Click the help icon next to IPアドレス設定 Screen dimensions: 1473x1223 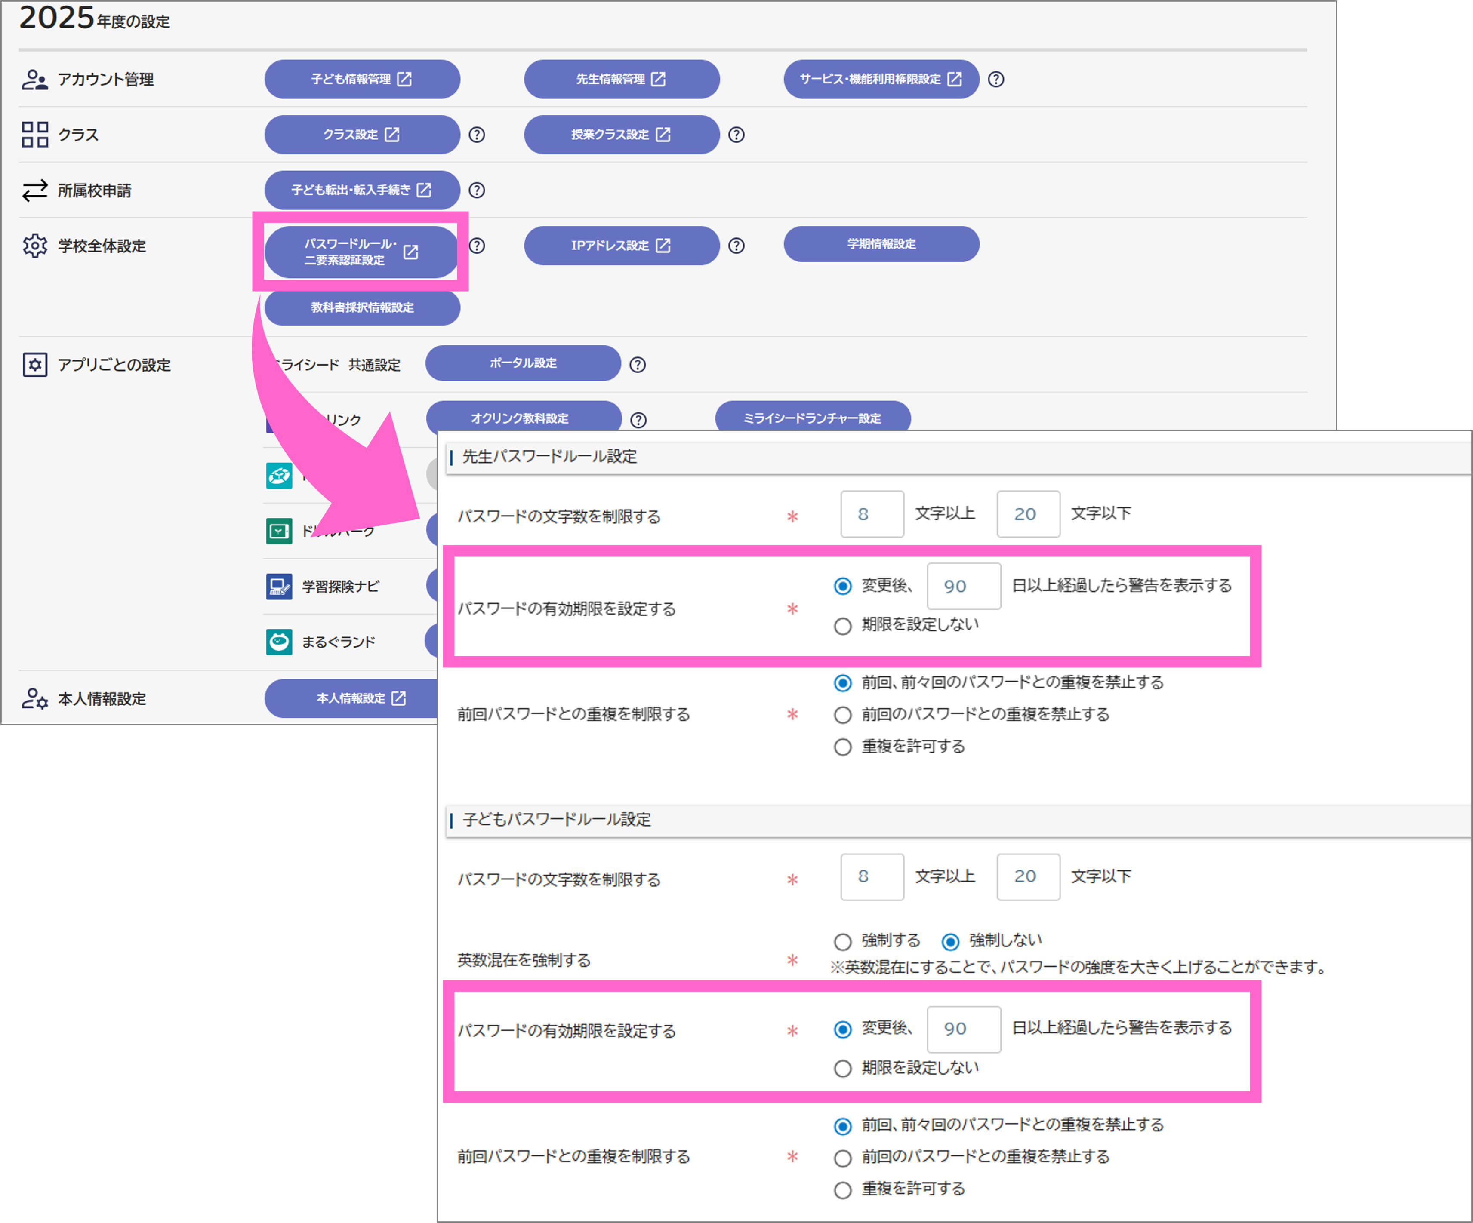click(x=736, y=246)
